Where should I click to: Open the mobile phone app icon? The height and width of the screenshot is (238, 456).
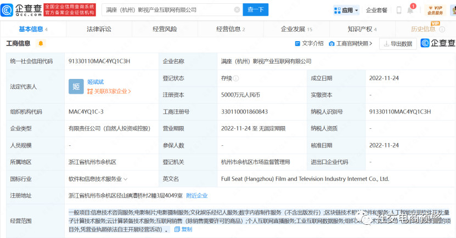click(399, 10)
